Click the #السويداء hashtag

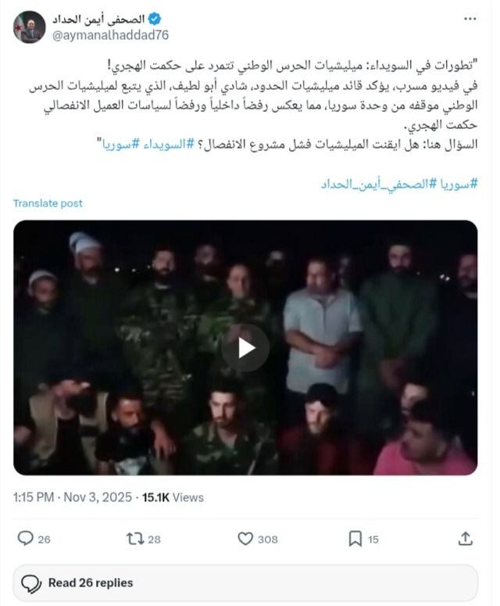click(x=168, y=145)
